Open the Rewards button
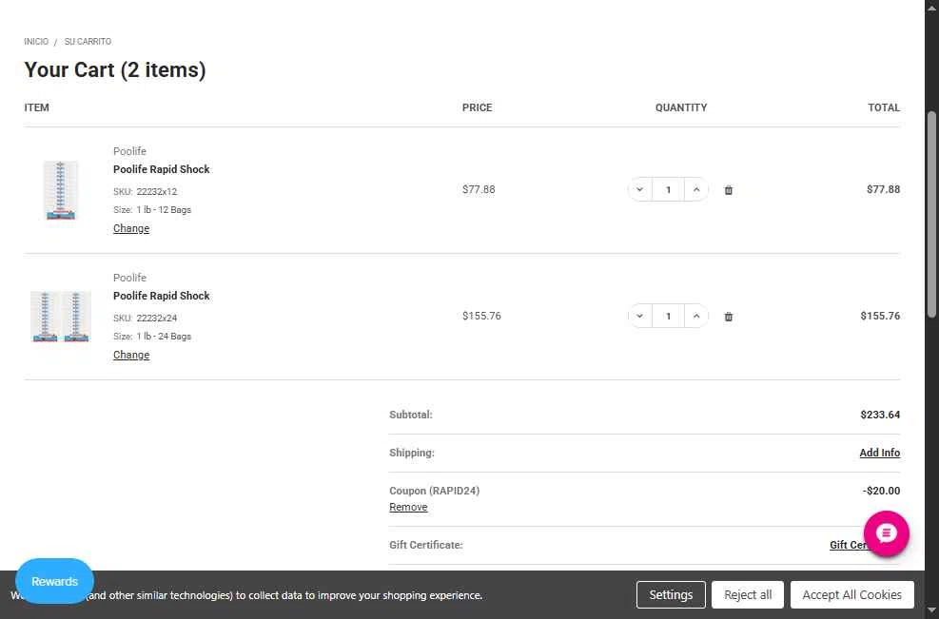This screenshot has width=939, height=619. click(x=54, y=581)
